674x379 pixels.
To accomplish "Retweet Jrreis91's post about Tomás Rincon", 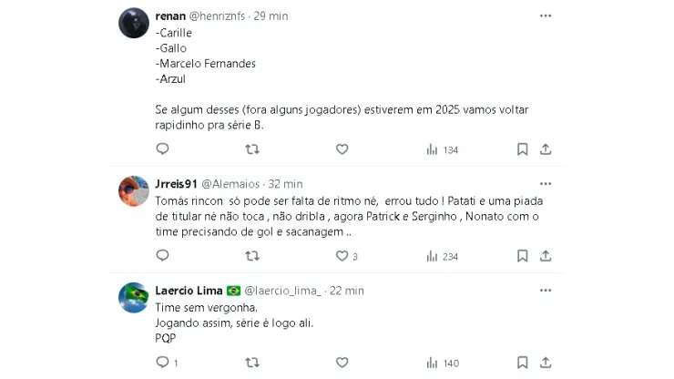I will tap(252, 257).
